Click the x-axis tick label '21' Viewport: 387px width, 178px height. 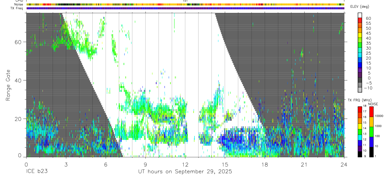pos(304,165)
